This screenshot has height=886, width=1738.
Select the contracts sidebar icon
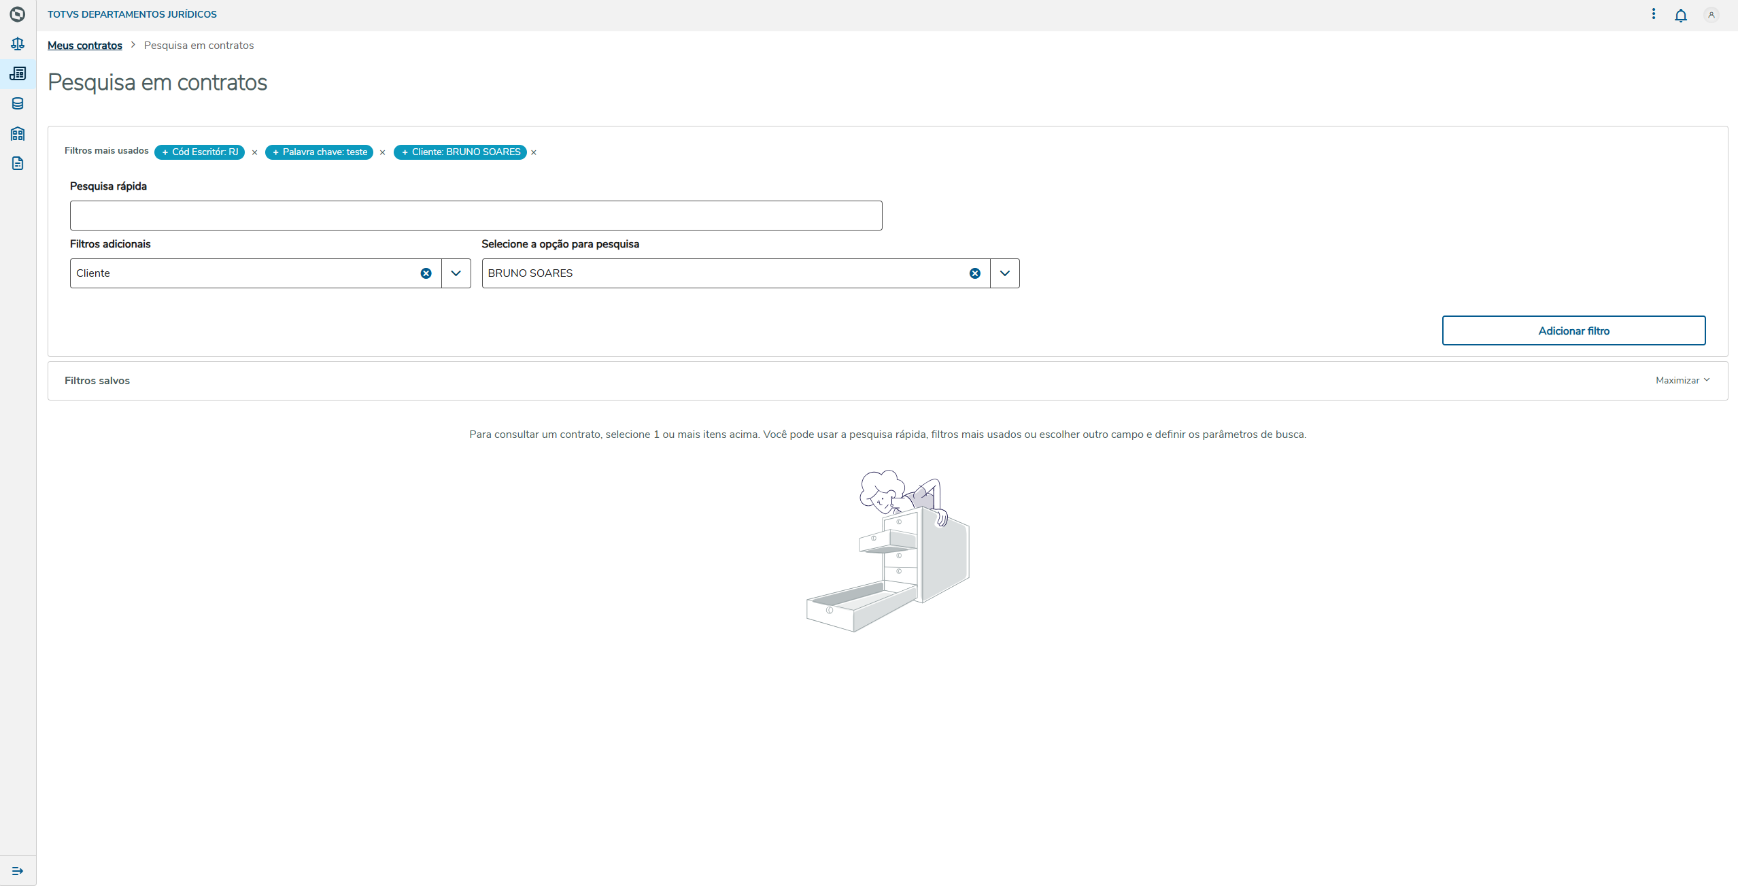click(18, 73)
